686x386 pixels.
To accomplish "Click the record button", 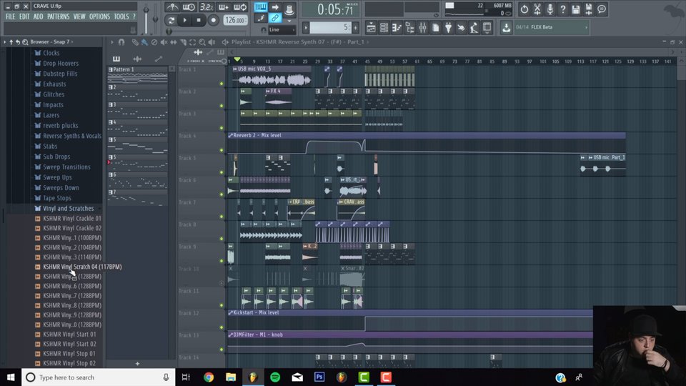I will 213,20.
